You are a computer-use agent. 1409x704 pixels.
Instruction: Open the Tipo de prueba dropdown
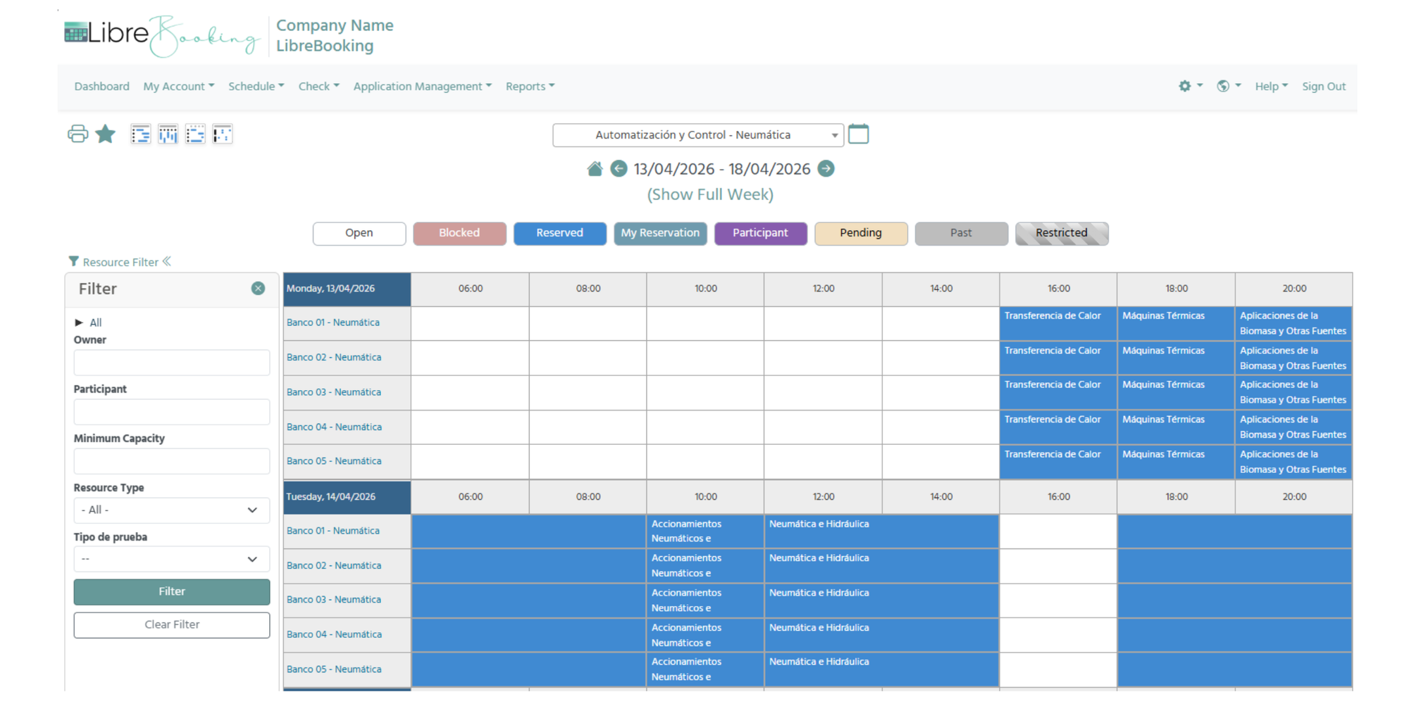pyautogui.click(x=171, y=559)
